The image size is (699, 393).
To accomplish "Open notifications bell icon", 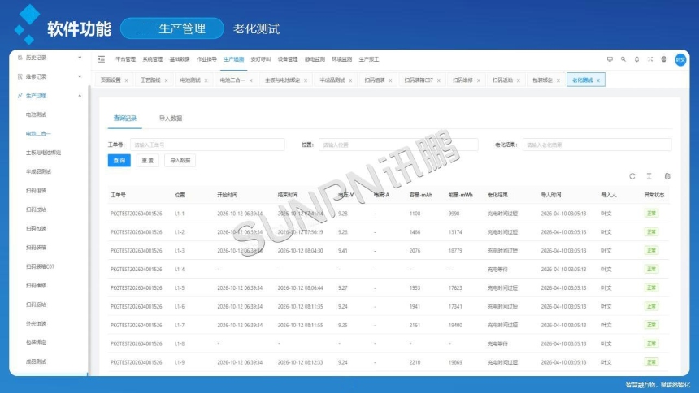I will 636,59.
